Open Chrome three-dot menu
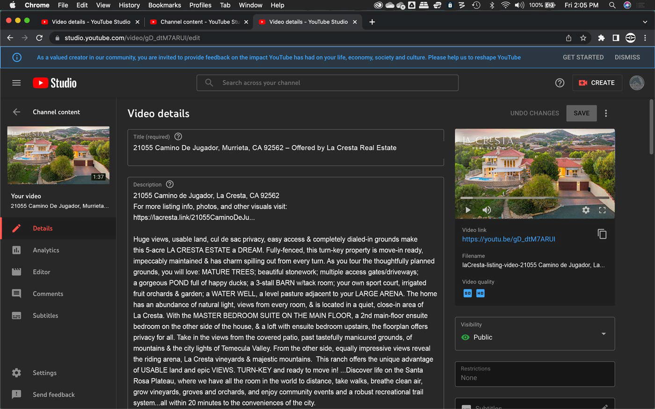The image size is (655, 409). click(x=645, y=38)
